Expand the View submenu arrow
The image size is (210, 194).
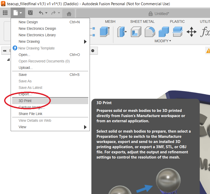(x=85, y=127)
